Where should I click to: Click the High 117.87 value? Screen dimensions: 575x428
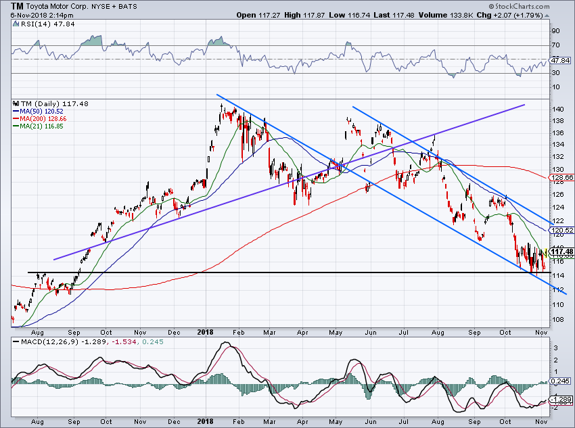[304, 15]
